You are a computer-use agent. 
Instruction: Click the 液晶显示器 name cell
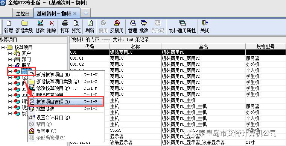[135, 142]
